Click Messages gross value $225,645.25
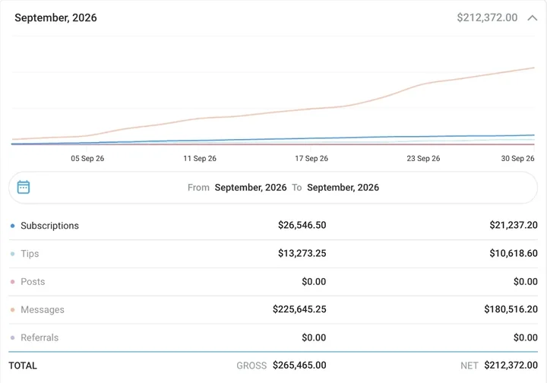The image size is (547, 383). pos(299,309)
